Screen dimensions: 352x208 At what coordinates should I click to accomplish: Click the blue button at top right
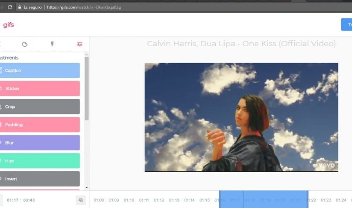347,25
